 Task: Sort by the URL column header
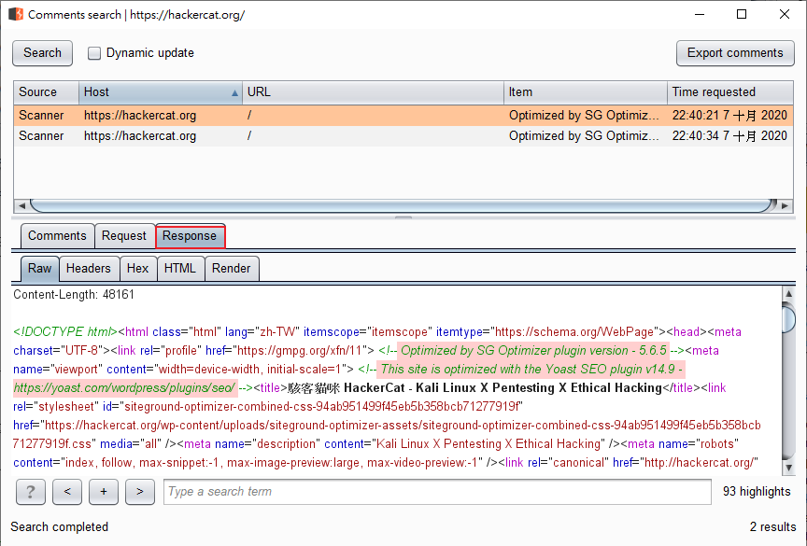[x=373, y=92]
